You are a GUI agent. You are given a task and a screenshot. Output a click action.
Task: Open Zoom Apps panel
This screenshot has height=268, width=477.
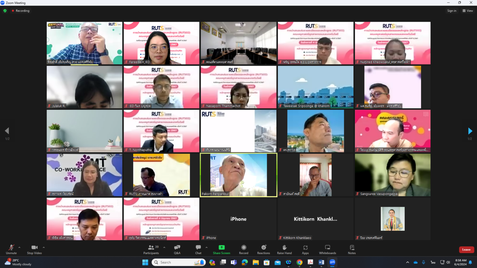305,249
